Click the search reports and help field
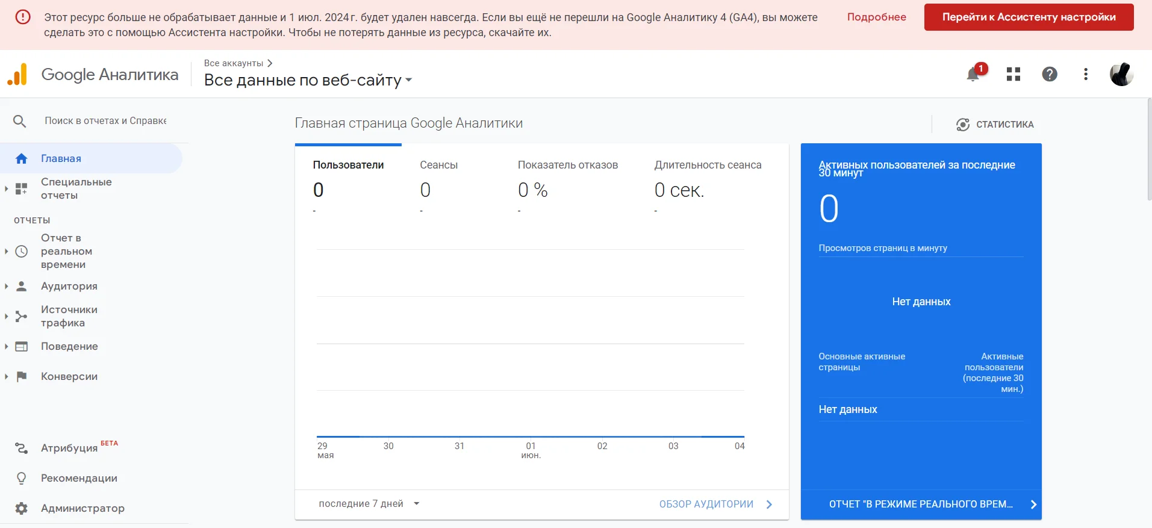The image size is (1152, 528). (106, 121)
